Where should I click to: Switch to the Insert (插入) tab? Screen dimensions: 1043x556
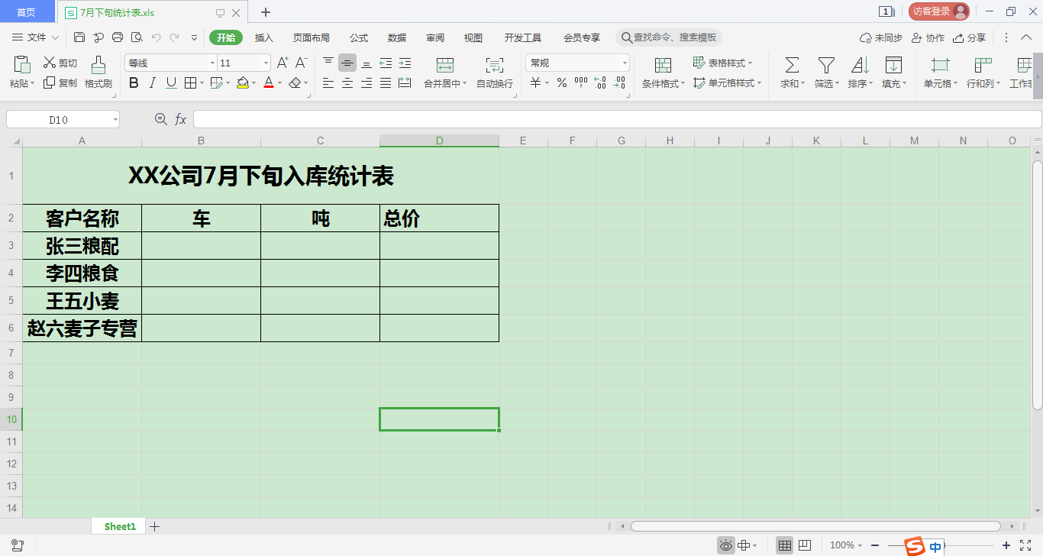tap(263, 37)
